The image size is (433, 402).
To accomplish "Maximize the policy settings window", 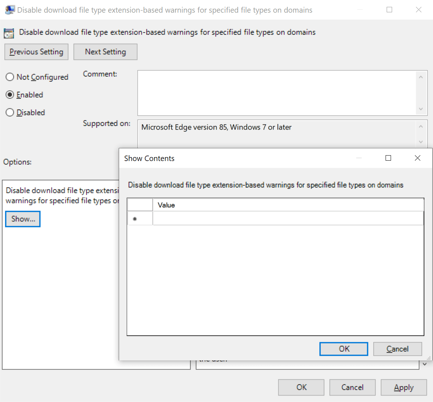I will click(x=389, y=10).
